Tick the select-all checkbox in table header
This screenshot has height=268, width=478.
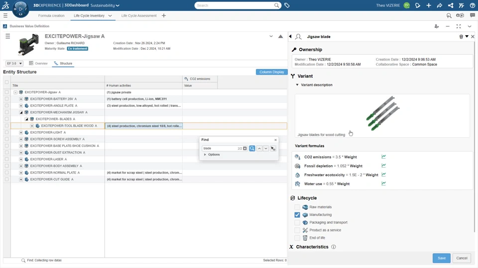tap(6, 82)
